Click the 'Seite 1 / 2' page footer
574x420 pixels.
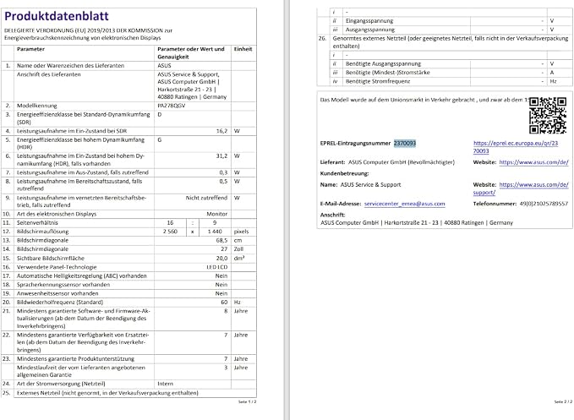[248, 401]
